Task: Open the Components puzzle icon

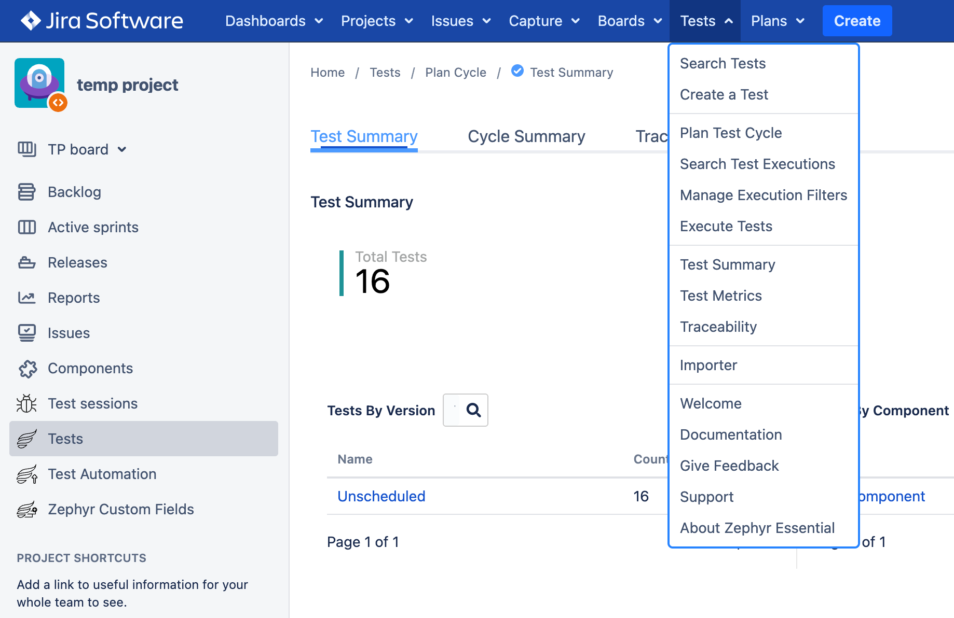Action: [26, 368]
